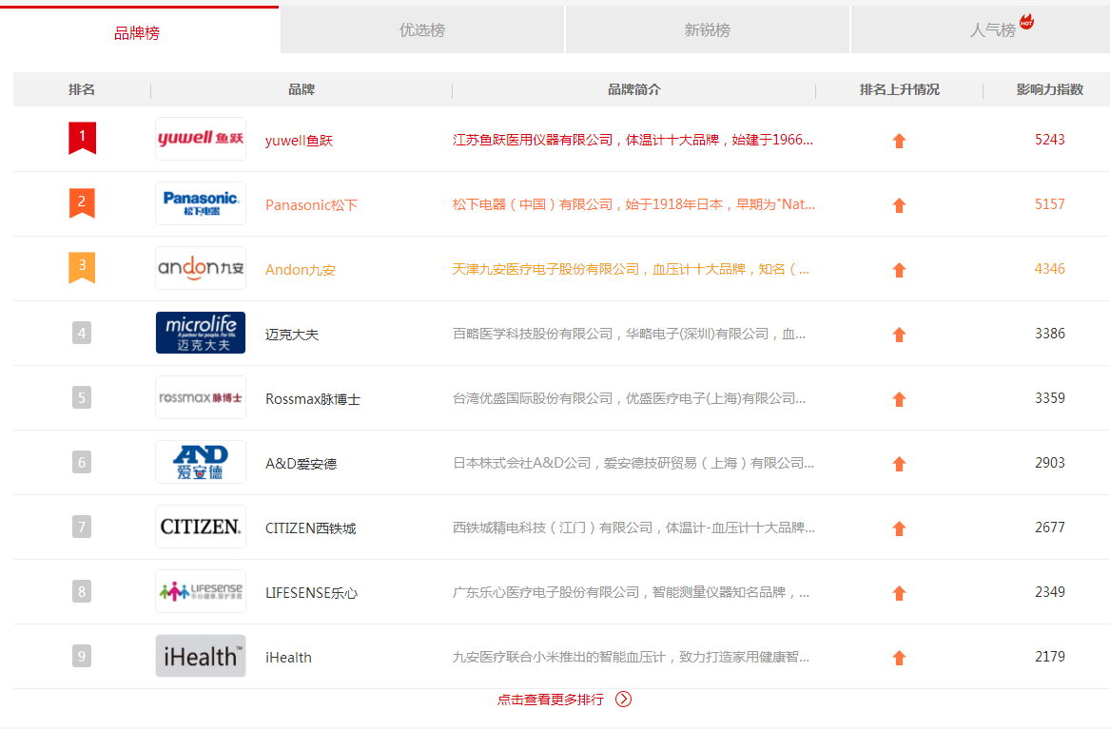Click the A&D爱安德 brand name
Screen dimensions: 1110x729
[301, 464]
